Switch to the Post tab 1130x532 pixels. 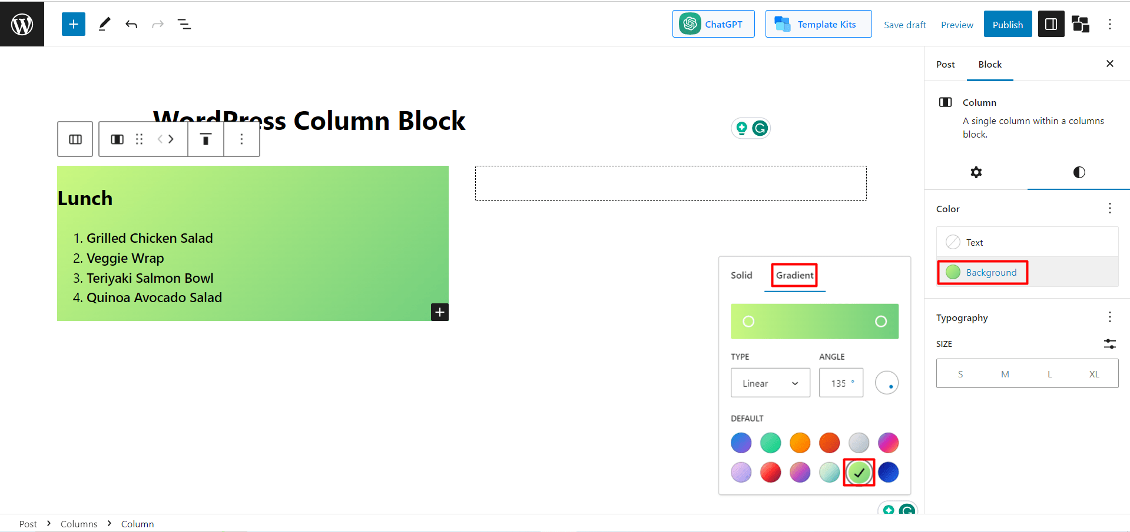click(945, 65)
